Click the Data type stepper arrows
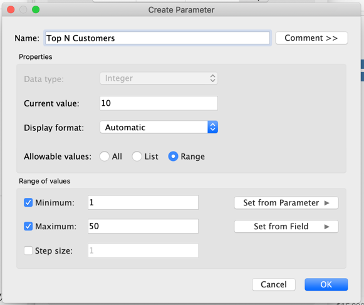The width and height of the screenshot is (364, 305). coord(212,78)
